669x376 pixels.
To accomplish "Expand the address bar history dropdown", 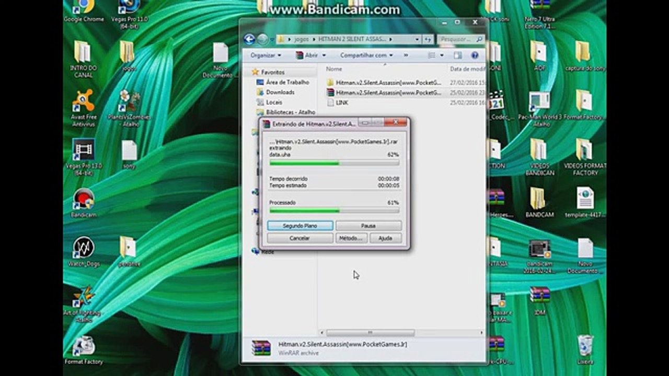I will [417, 39].
